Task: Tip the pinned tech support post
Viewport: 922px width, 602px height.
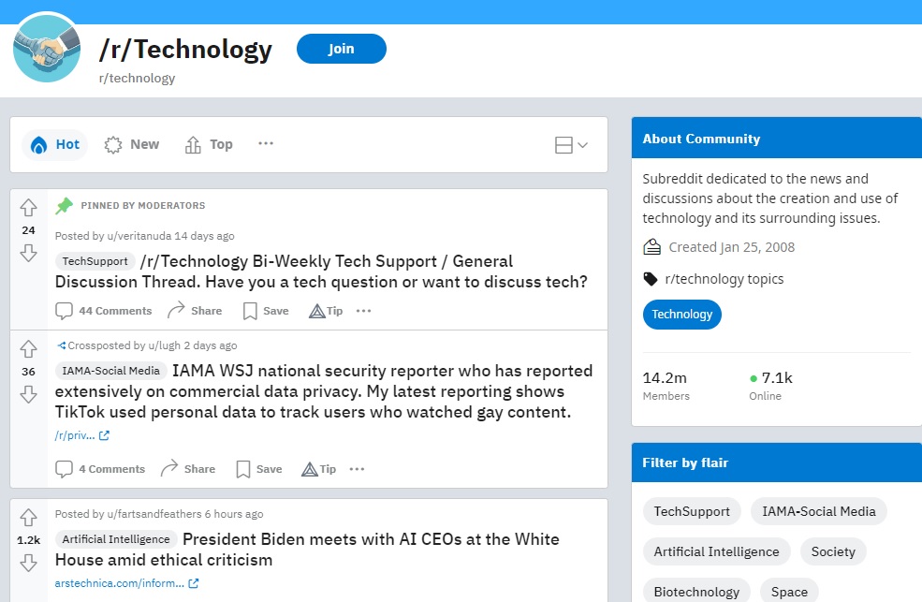Action: pos(325,310)
